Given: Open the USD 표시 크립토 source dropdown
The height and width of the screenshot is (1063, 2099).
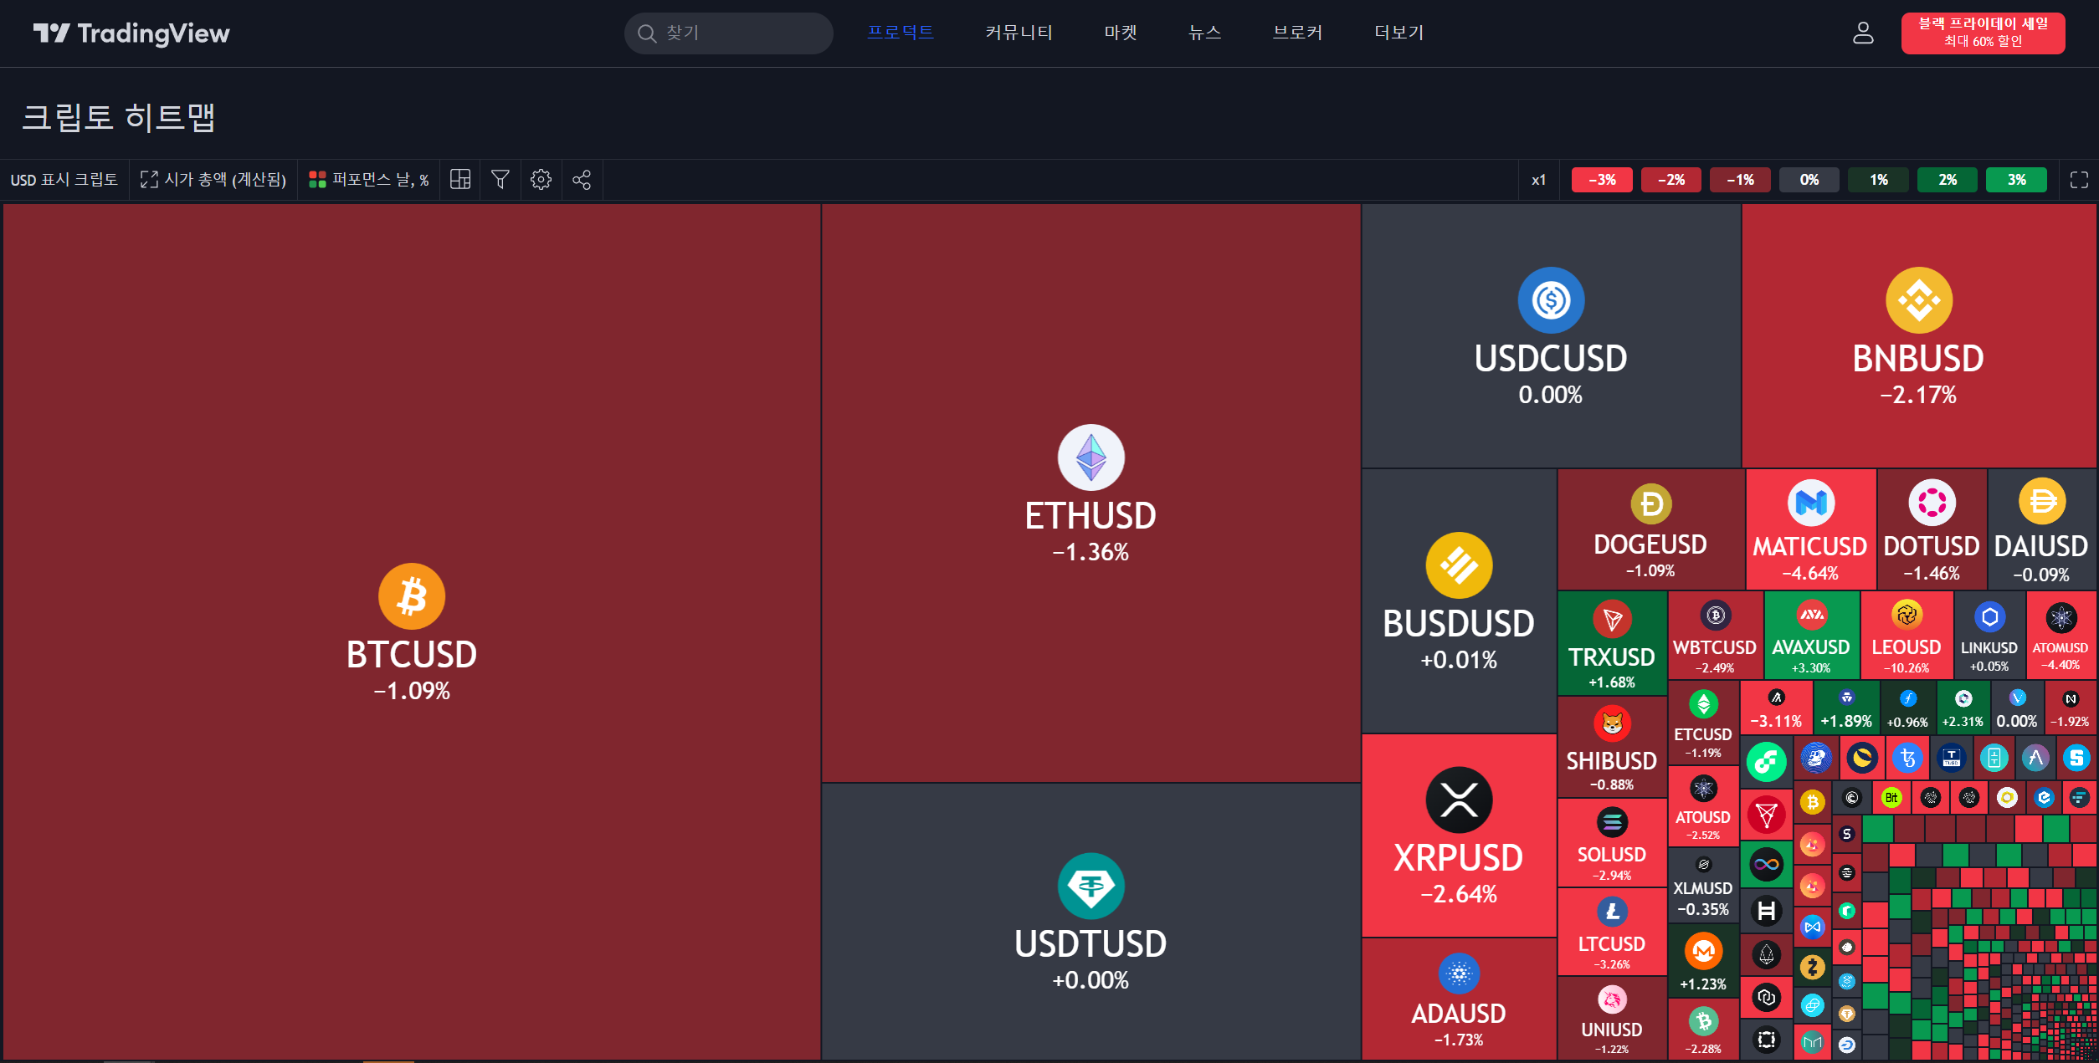Looking at the screenshot, I should (x=64, y=180).
